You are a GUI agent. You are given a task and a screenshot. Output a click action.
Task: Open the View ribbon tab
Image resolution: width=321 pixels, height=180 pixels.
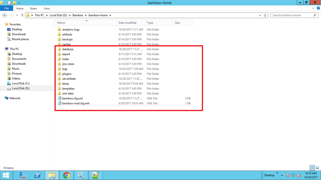[x=47, y=8]
